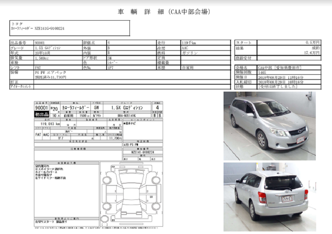Screen dimensions: 332x234
Task: Click the 預託済み11,730円 text
Action: 51,77
